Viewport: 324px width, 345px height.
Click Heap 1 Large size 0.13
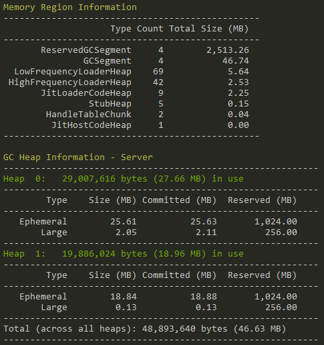click(x=126, y=307)
